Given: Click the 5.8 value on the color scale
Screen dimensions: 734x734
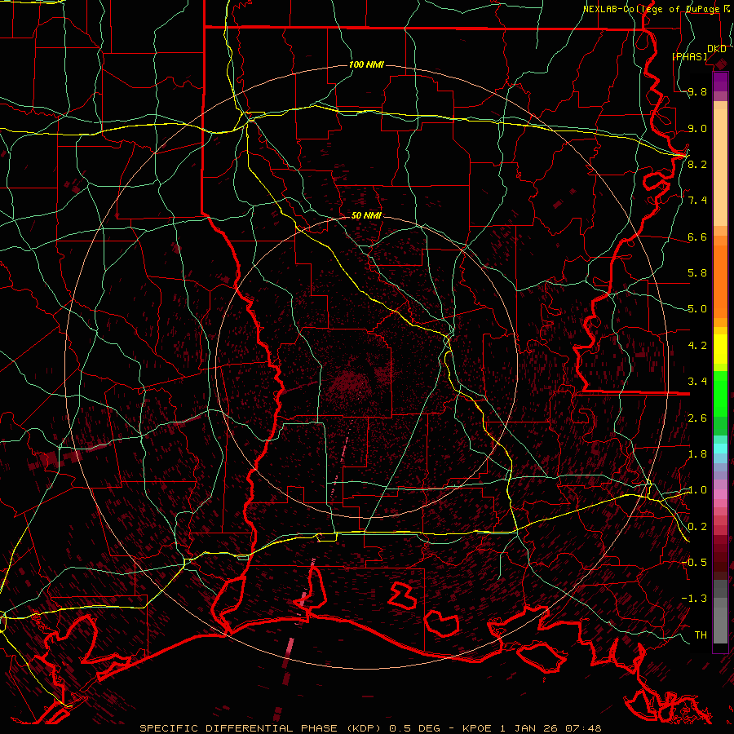Looking at the screenshot, I should pyautogui.click(x=697, y=273).
